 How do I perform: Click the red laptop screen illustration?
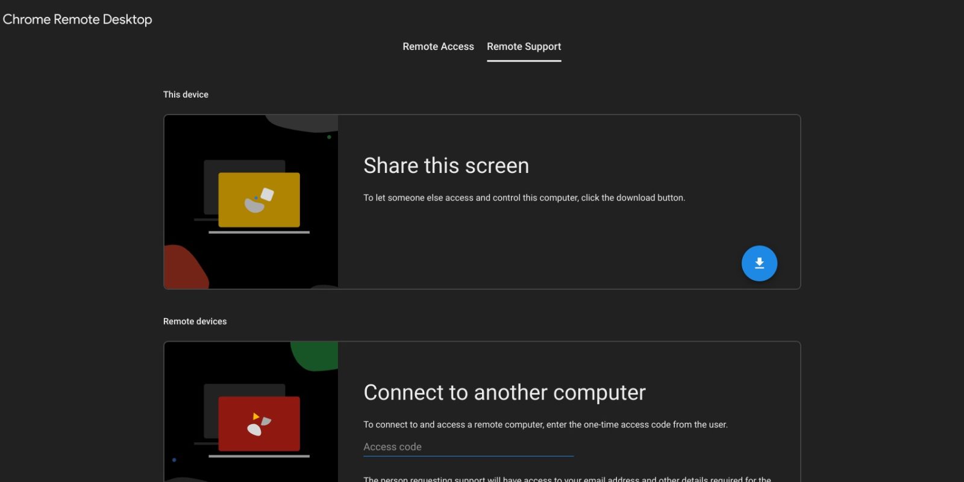259,424
